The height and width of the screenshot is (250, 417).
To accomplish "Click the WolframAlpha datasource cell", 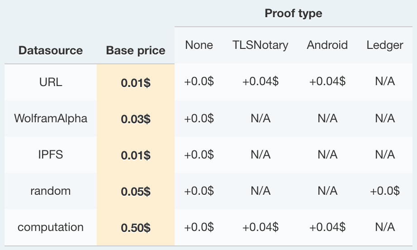I will 51,118.
